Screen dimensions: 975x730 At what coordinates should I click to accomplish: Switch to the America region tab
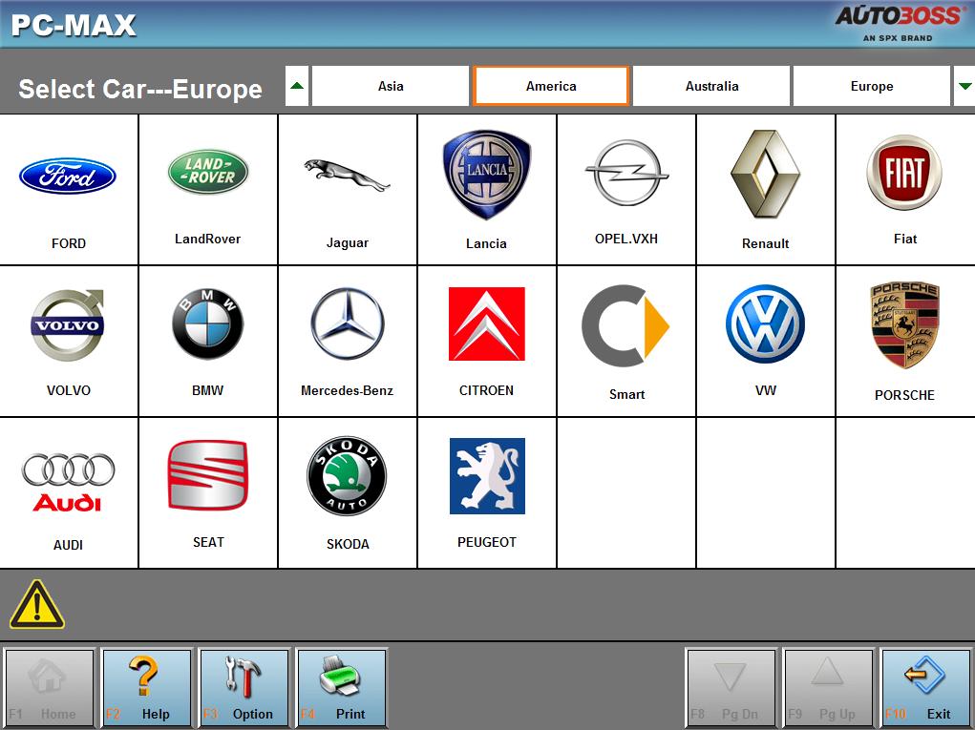(551, 86)
